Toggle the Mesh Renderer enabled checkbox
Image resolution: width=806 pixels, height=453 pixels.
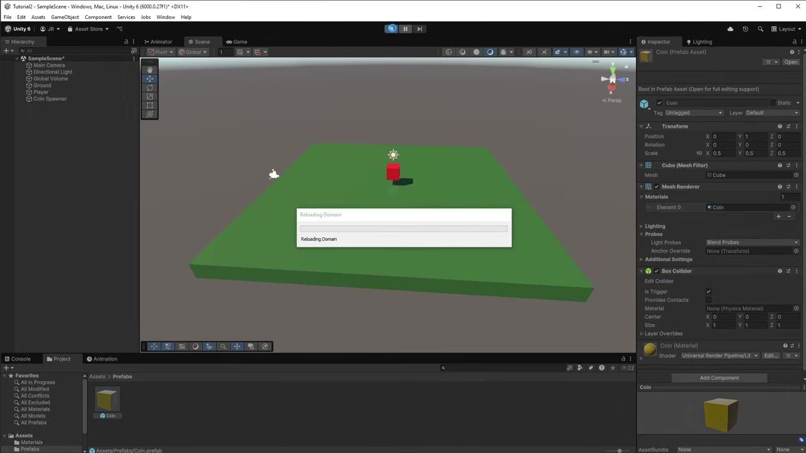657,187
